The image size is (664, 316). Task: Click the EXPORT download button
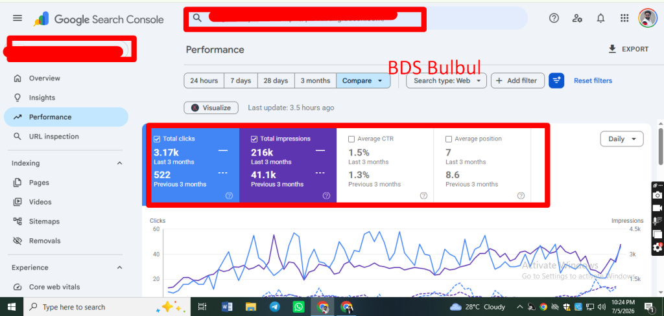628,49
